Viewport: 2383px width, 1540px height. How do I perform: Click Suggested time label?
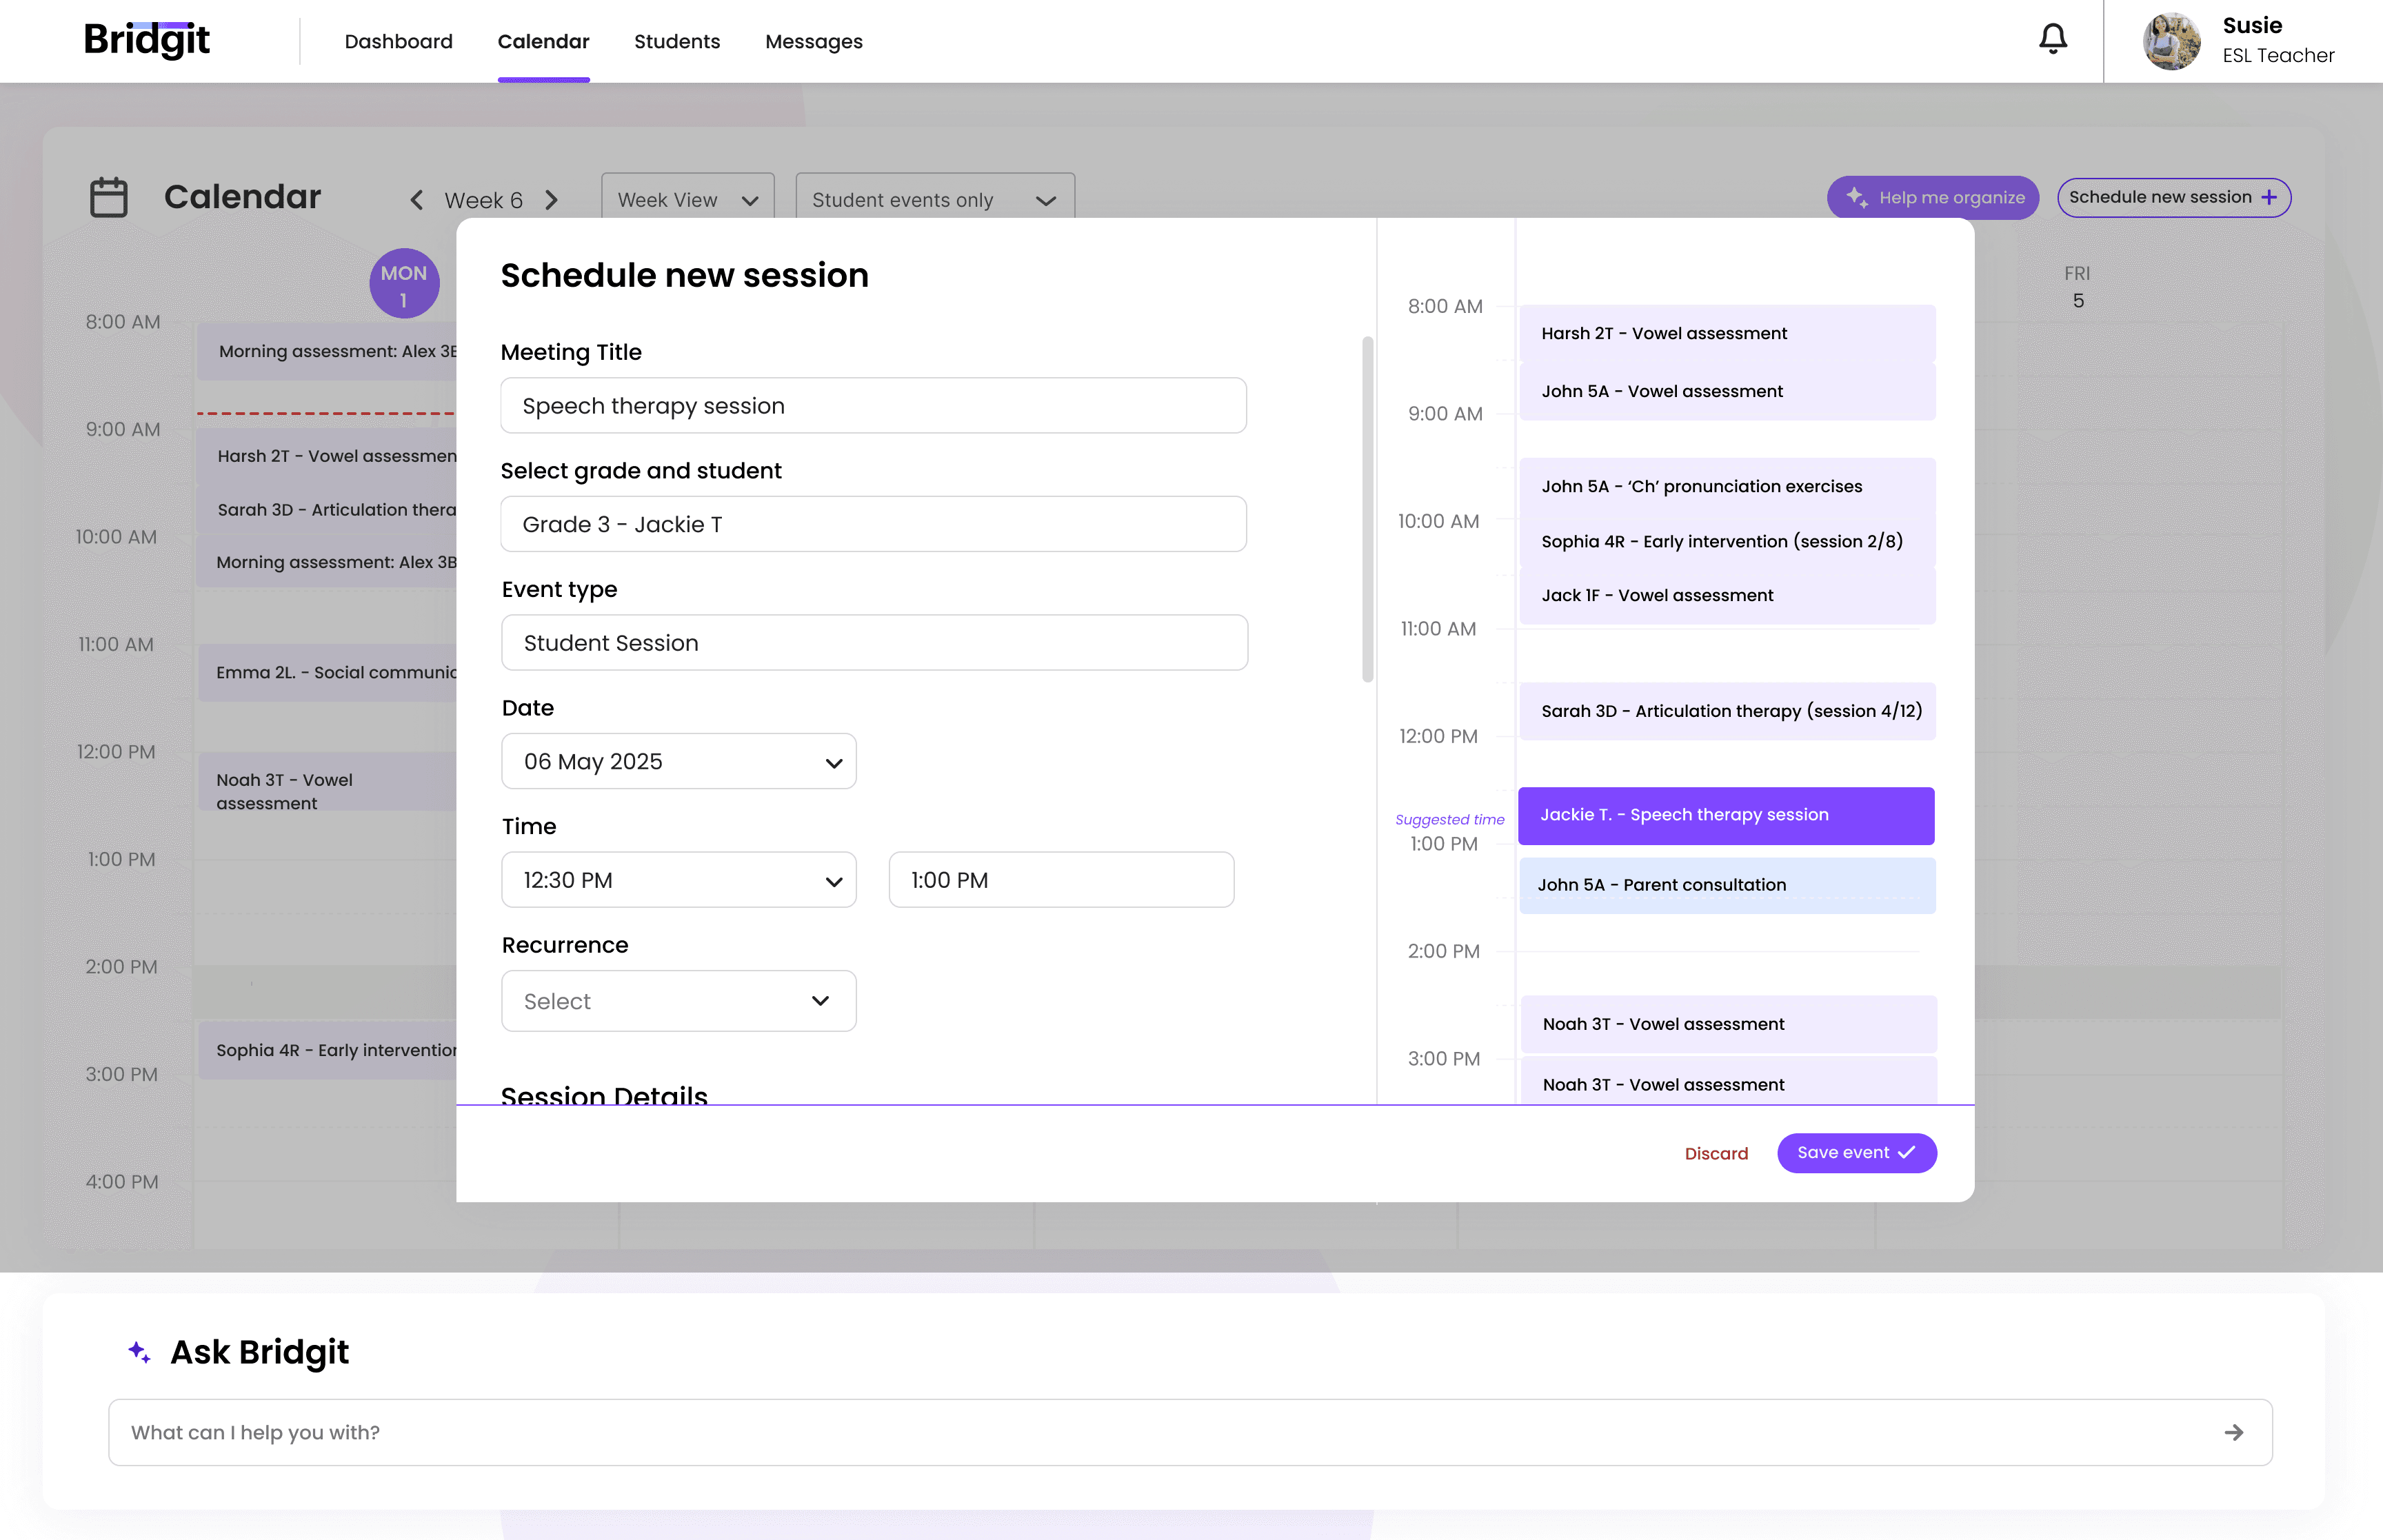coord(1449,819)
